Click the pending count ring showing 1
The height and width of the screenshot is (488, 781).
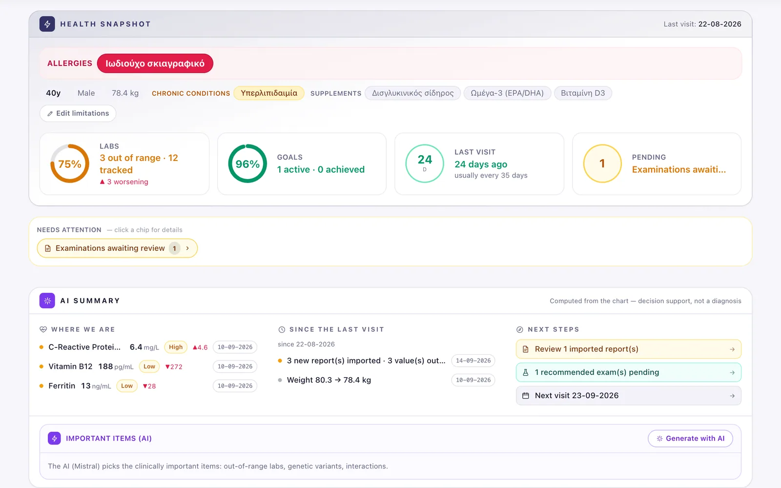[602, 164]
